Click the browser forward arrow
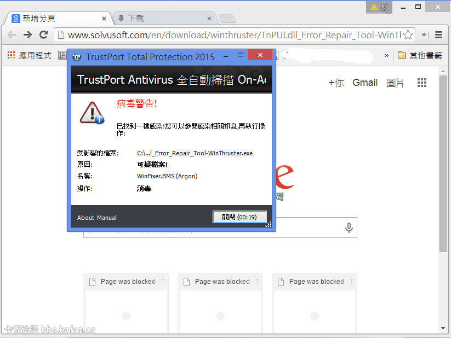Image resolution: width=451 pixels, height=338 pixels. pos(27,35)
